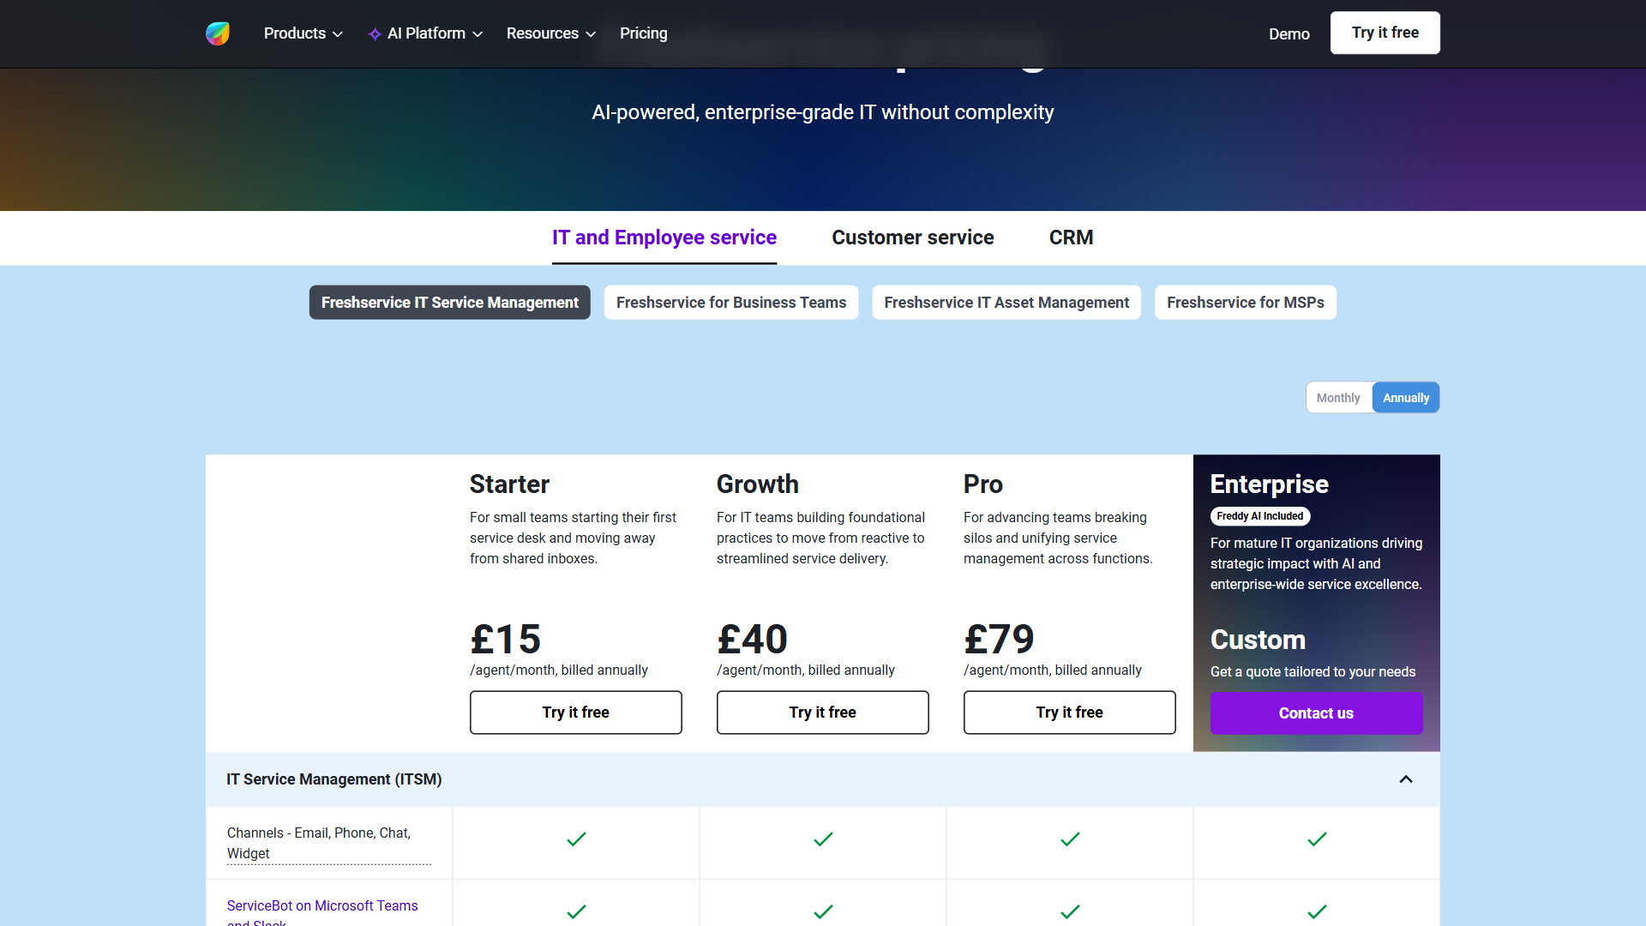The image size is (1646, 926).
Task: Click Pro checkmark in Channels row
Action: pyautogui.click(x=1070, y=839)
